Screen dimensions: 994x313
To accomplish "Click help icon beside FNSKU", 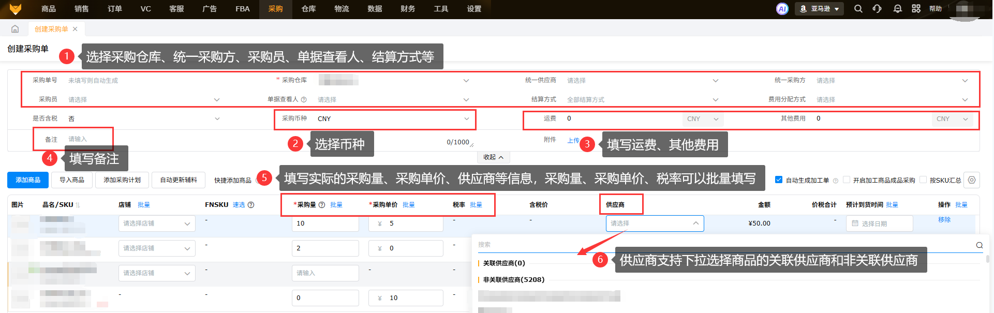I will pyautogui.click(x=251, y=205).
